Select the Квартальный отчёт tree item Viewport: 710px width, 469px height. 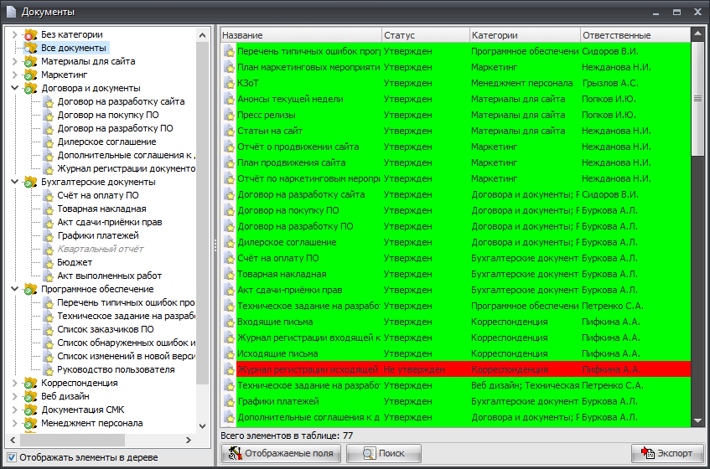tap(100, 249)
